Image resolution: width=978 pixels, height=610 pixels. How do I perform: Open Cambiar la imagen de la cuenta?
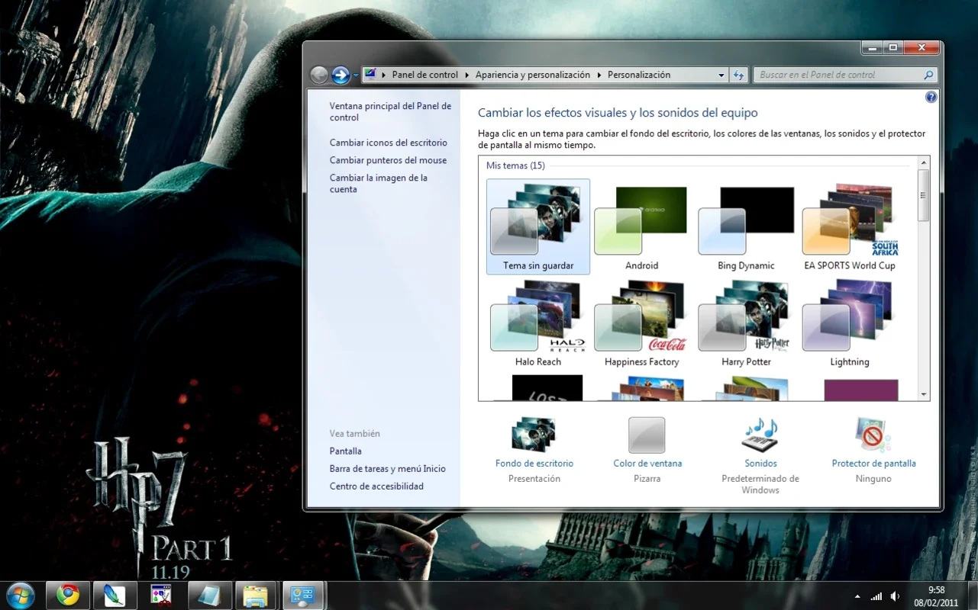379,184
